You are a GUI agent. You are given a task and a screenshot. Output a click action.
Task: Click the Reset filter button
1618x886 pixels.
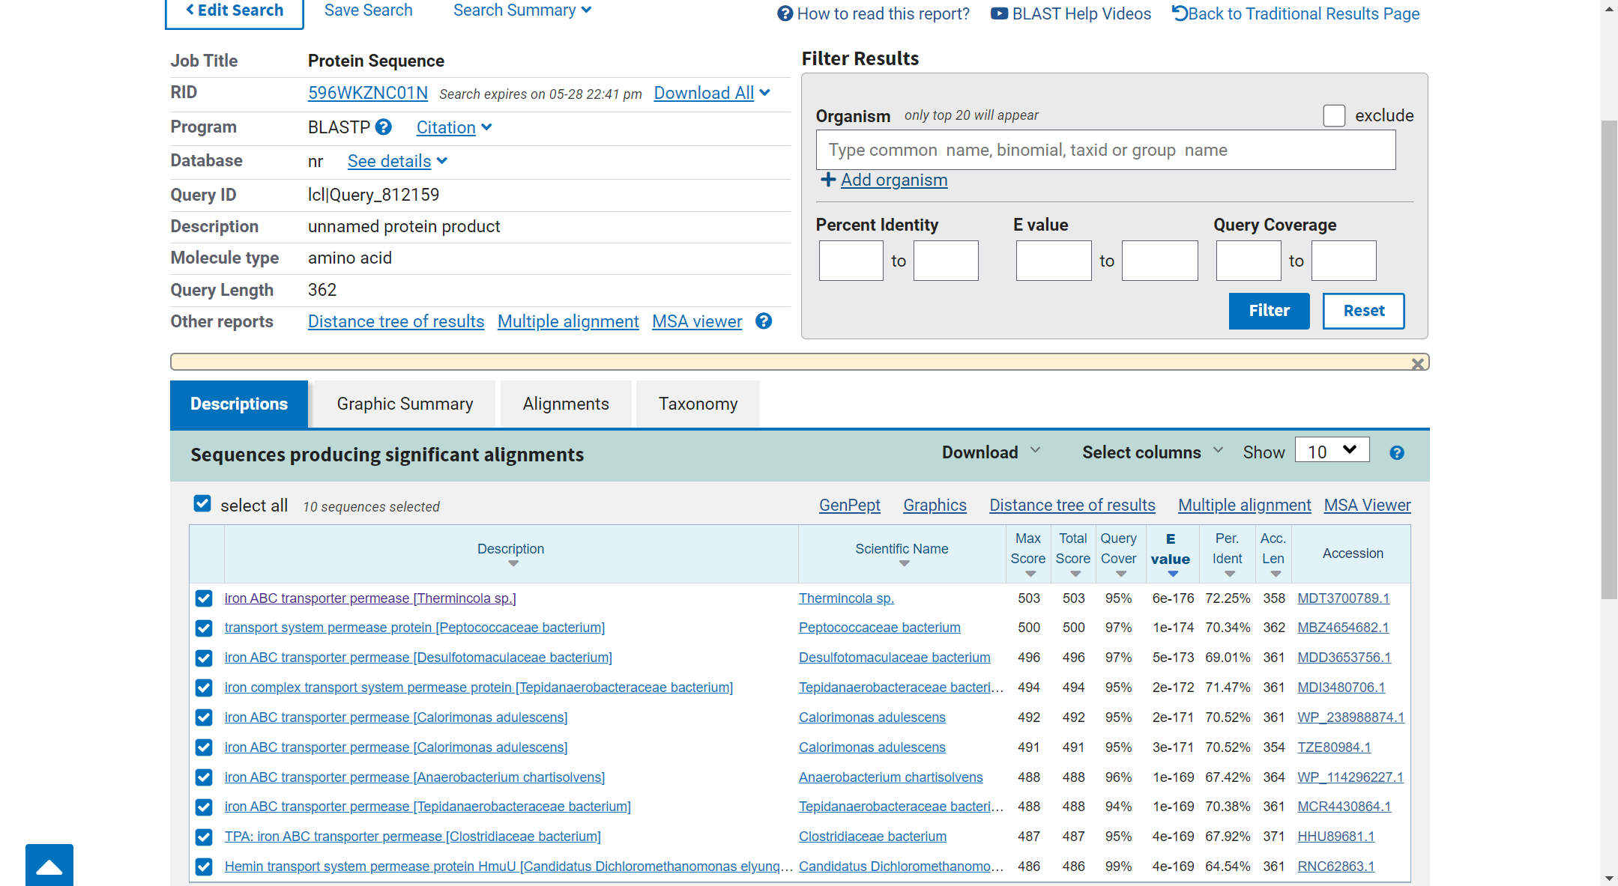click(1364, 311)
